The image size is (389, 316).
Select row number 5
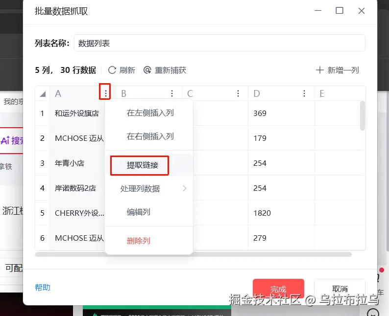[43, 213]
